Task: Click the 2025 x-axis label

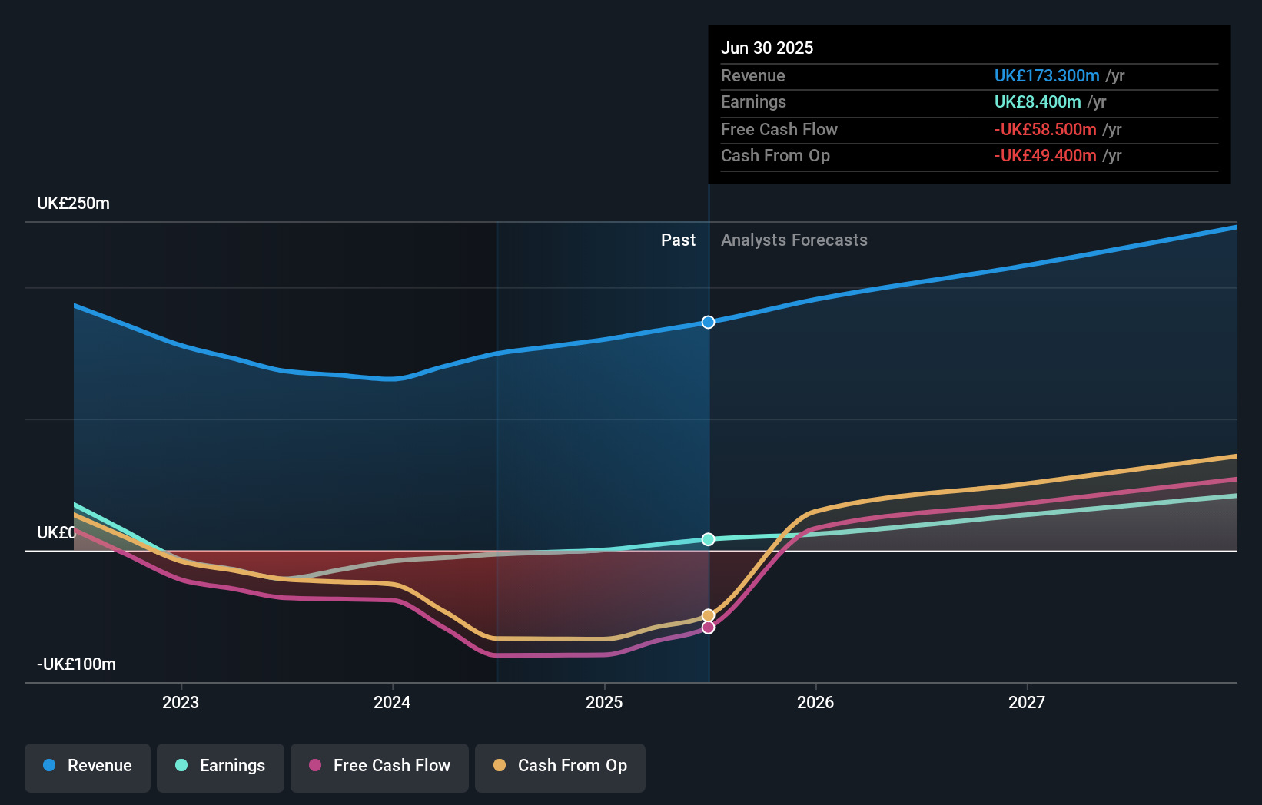Action: (604, 702)
